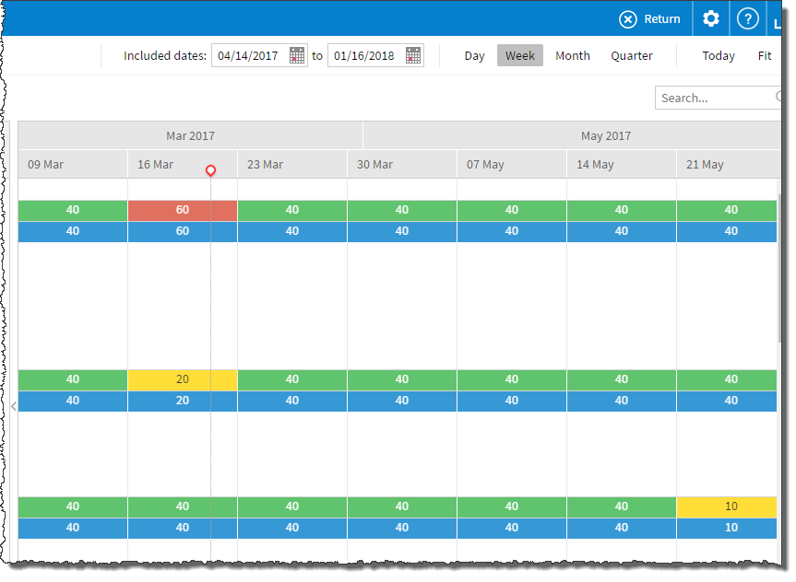Switch to Day view
Screen dimensions: 796x582
[x=474, y=56]
